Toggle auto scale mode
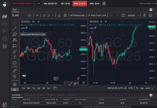Screen dimensions: 157x108 tap(148, 88)
